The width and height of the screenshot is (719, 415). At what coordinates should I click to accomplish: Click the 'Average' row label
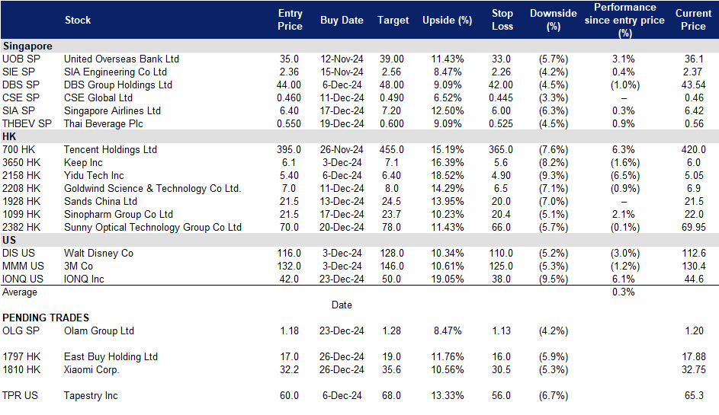[20, 292]
